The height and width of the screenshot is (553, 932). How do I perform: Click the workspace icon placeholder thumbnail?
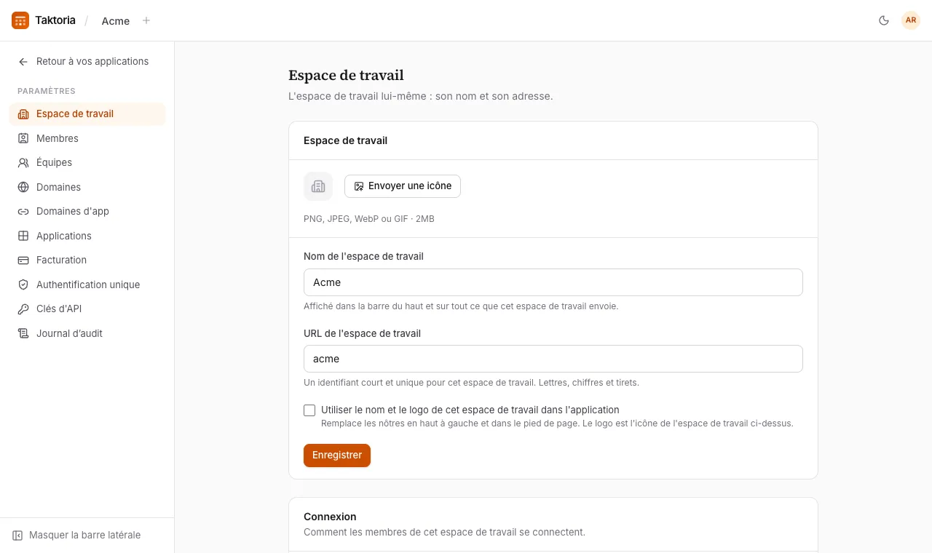tap(318, 186)
